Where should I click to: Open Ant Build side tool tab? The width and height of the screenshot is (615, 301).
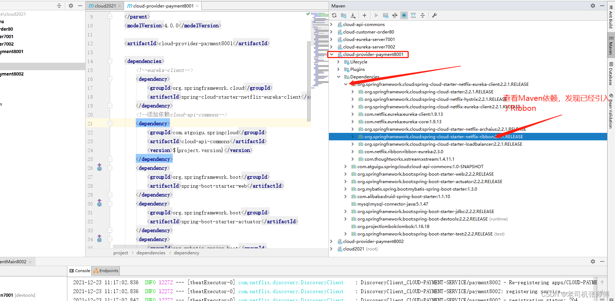(611, 17)
